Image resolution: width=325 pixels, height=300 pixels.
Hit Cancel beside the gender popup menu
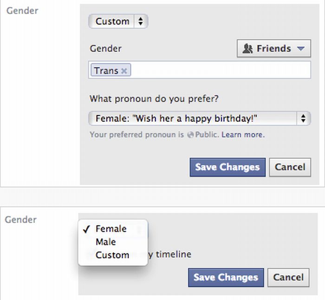pyautogui.click(x=288, y=277)
